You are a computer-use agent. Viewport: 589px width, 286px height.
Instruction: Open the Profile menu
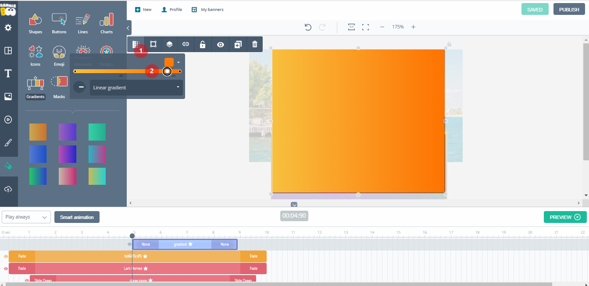coord(172,10)
